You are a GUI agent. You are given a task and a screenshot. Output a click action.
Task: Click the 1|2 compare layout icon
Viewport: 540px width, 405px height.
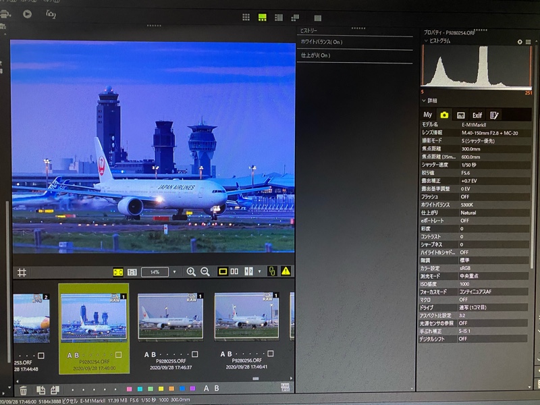tap(248, 271)
